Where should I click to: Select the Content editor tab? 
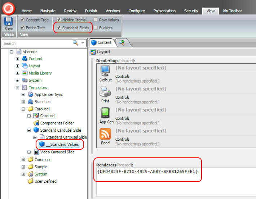[102, 43]
